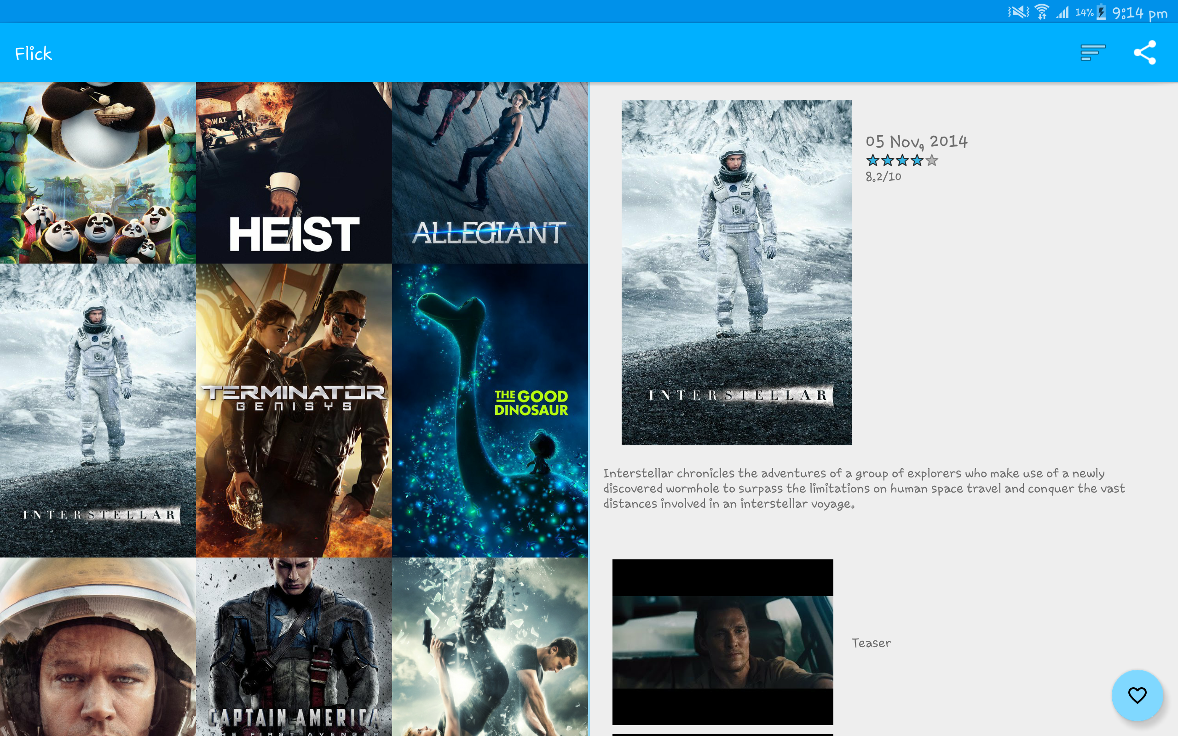The width and height of the screenshot is (1178, 736).
Task: Play the Interstellar Teaser video thumbnail
Action: pos(722,642)
